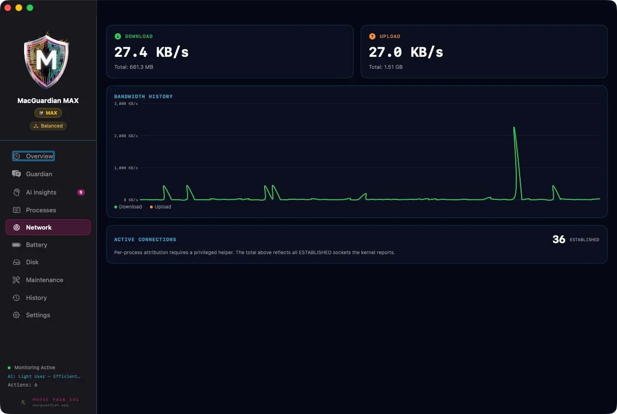The width and height of the screenshot is (617, 414).
Task: Click the Overview gauge icon
Action: (16, 156)
